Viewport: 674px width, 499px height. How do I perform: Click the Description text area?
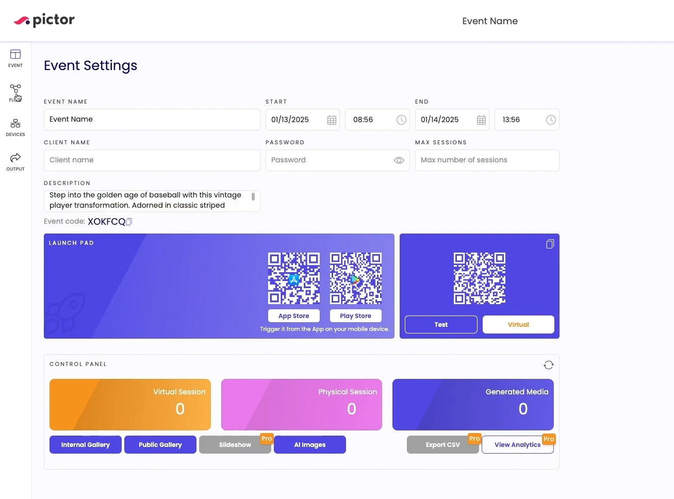pos(152,201)
